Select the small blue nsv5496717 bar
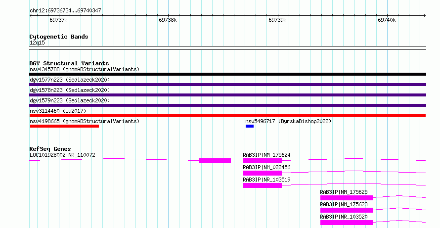 pyautogui.click(x=250, y=126)
